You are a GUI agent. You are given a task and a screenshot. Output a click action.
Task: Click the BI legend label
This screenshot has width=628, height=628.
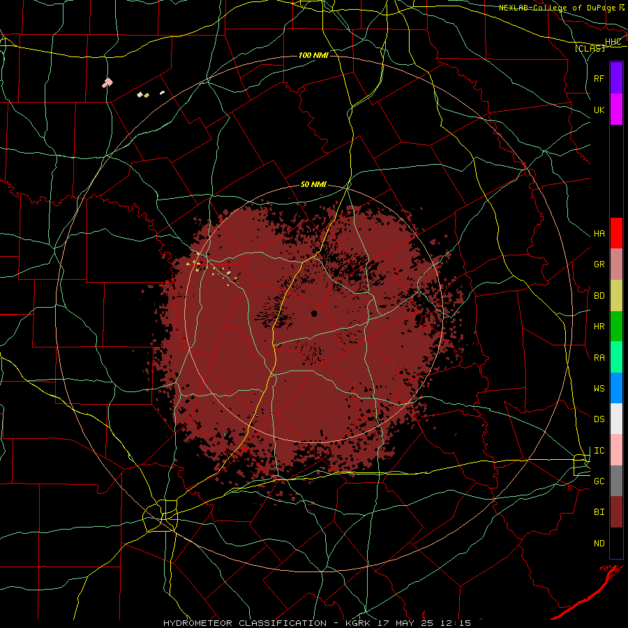click(599, 512)
